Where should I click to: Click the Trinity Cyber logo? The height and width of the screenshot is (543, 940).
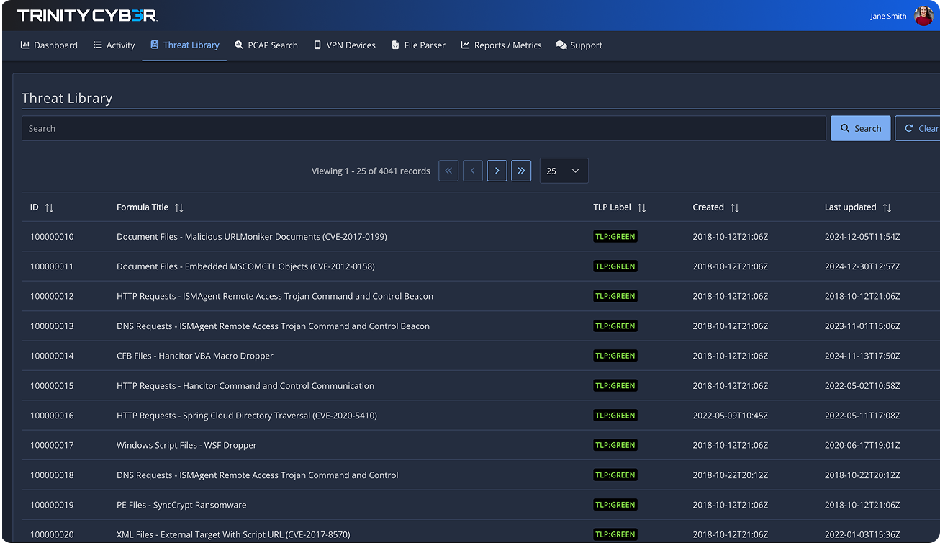coord(87,15)
